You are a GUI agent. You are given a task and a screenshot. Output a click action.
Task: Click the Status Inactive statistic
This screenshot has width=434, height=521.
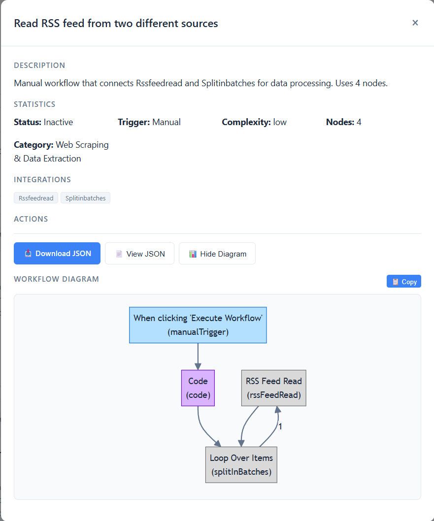43,122
